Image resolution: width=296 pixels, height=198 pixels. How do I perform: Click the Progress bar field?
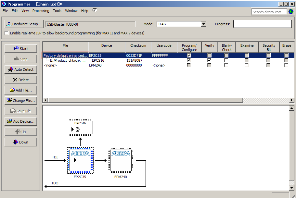tap(263, 24)
